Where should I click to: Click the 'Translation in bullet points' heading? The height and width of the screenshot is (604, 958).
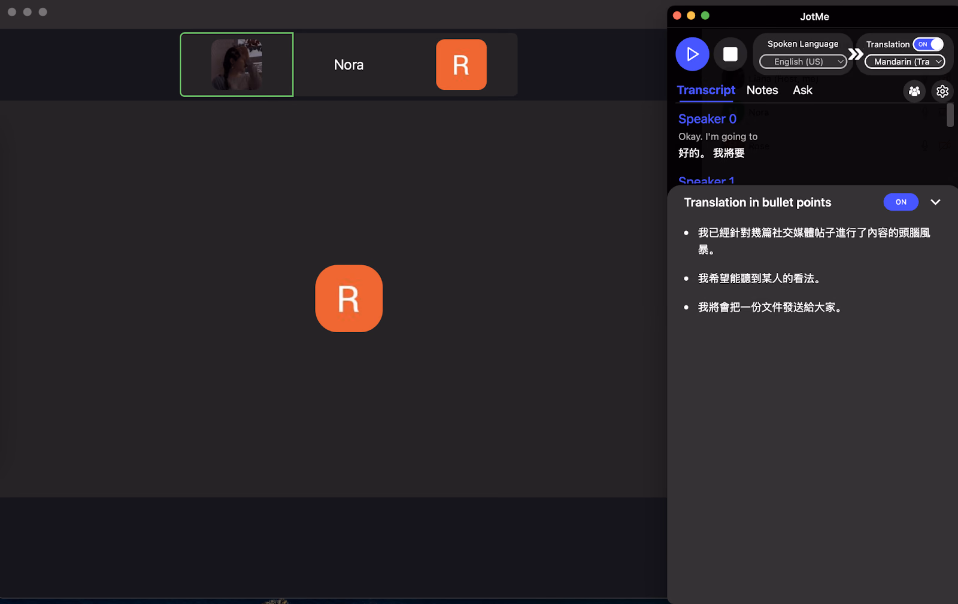757,202
